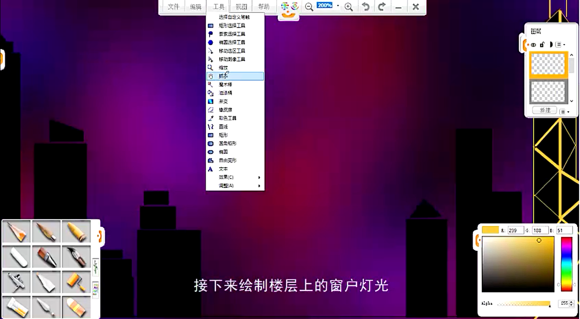Toggle the layer lock icon
The width and height of the screenshot is (580, 319).
[542, 45]
